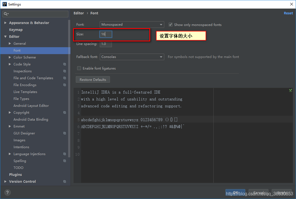This screenshot has height=199, width=296.
Task: Select Keymap in settings tree
Action: (x=16, y=30)
